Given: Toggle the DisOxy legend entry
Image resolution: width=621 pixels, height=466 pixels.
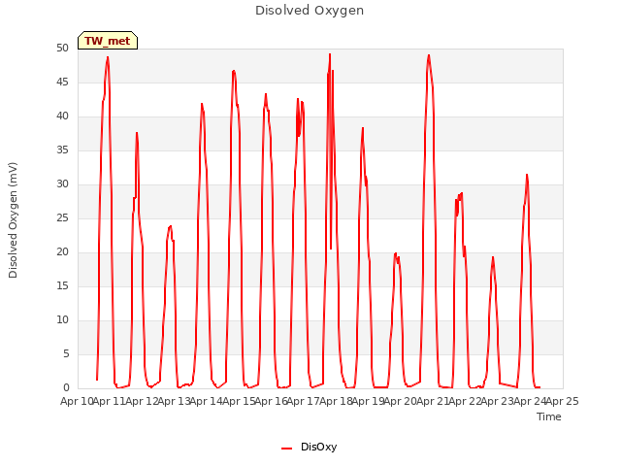Looking at the screenshot, I should [x=309, y=447].
